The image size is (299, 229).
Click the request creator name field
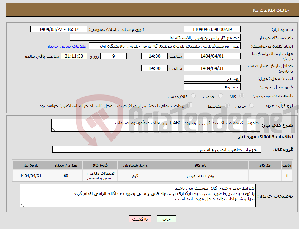(x=165, y=46)
